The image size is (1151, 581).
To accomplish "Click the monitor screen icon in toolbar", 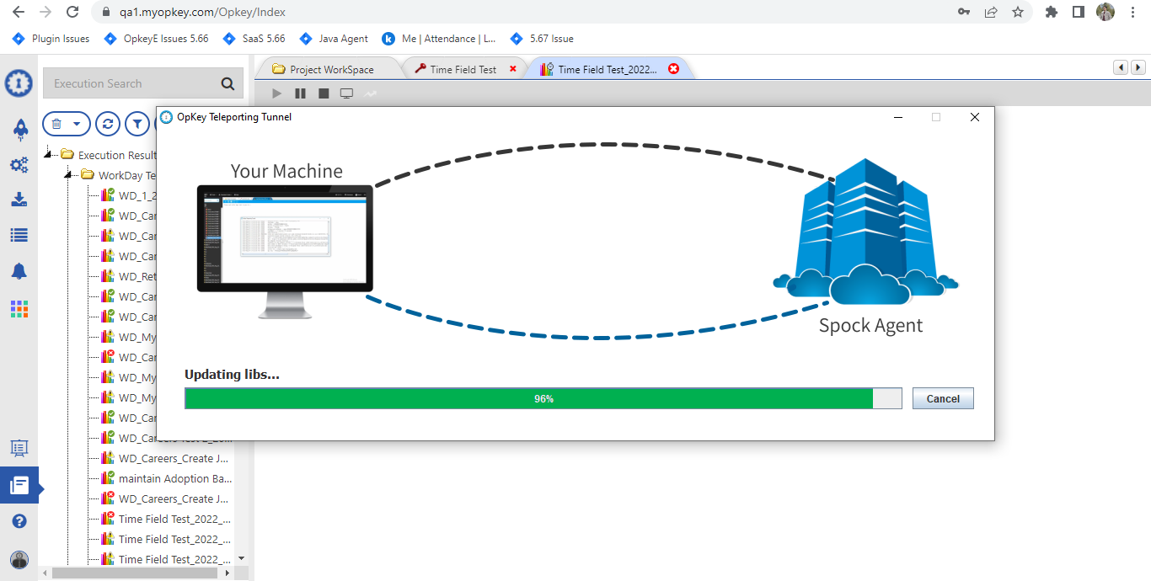I will point(346,93).
